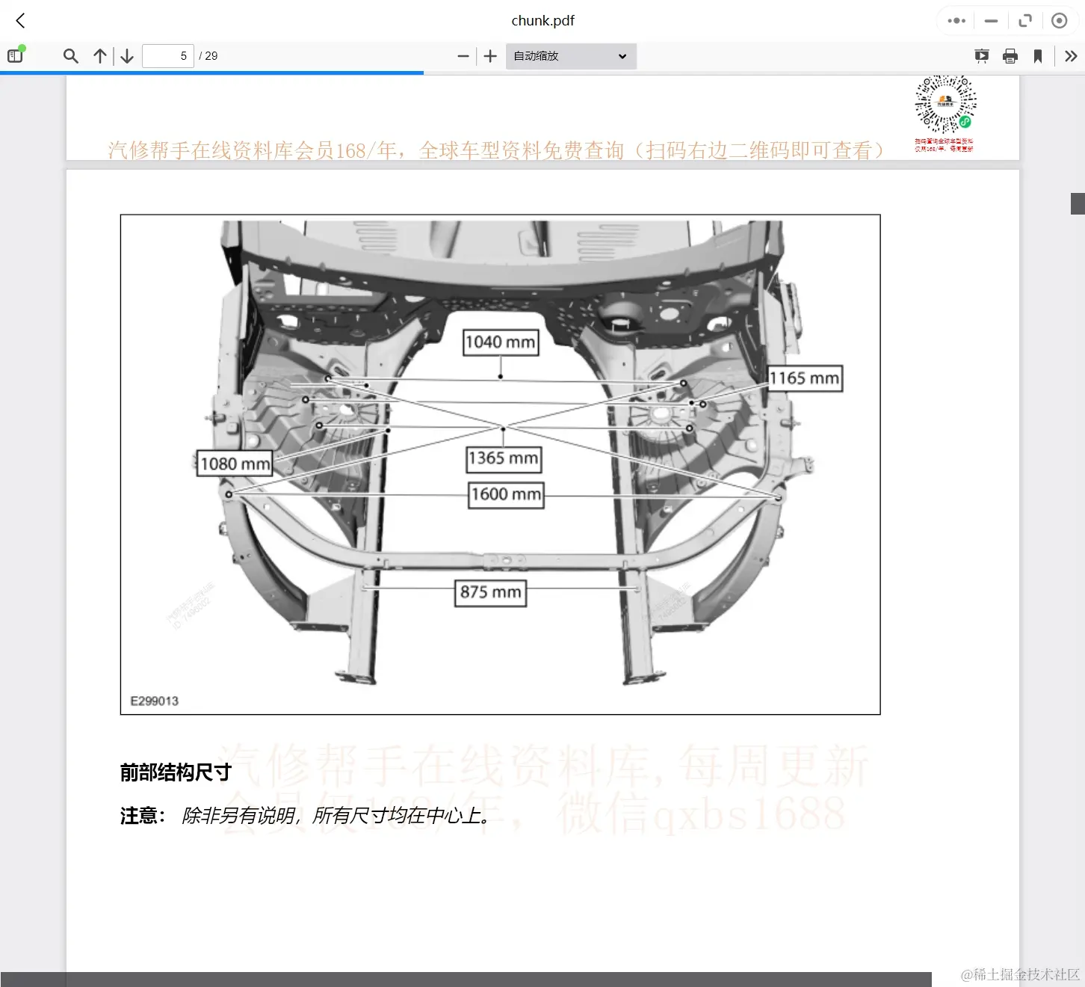
Task: Click the page number input field
Action: point(167,55)
